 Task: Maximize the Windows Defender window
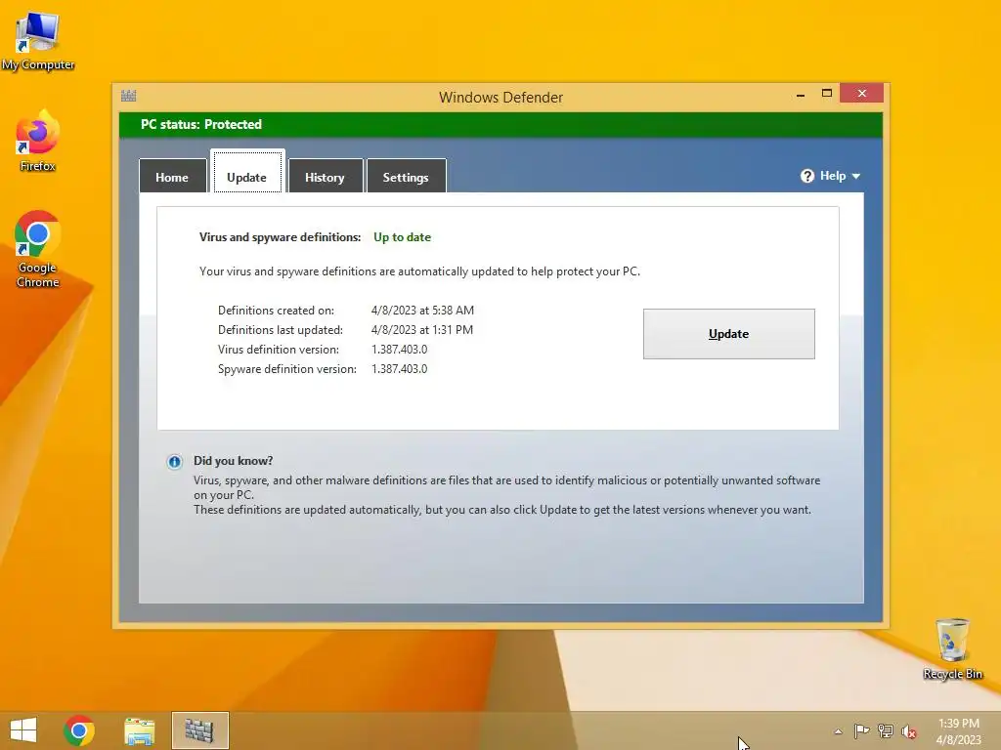click(x=827, y=93)
